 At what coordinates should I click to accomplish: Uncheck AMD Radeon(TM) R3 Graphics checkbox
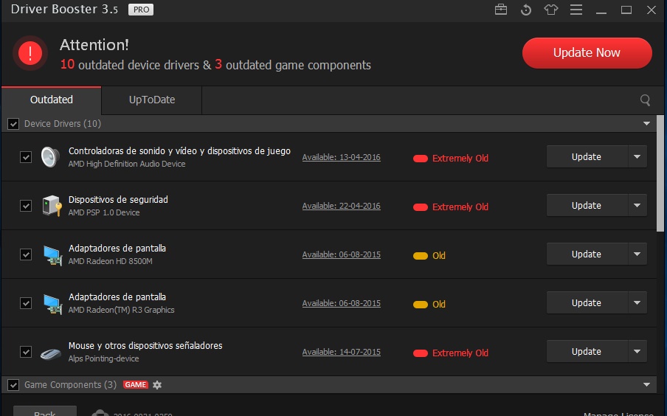point(26,303)
